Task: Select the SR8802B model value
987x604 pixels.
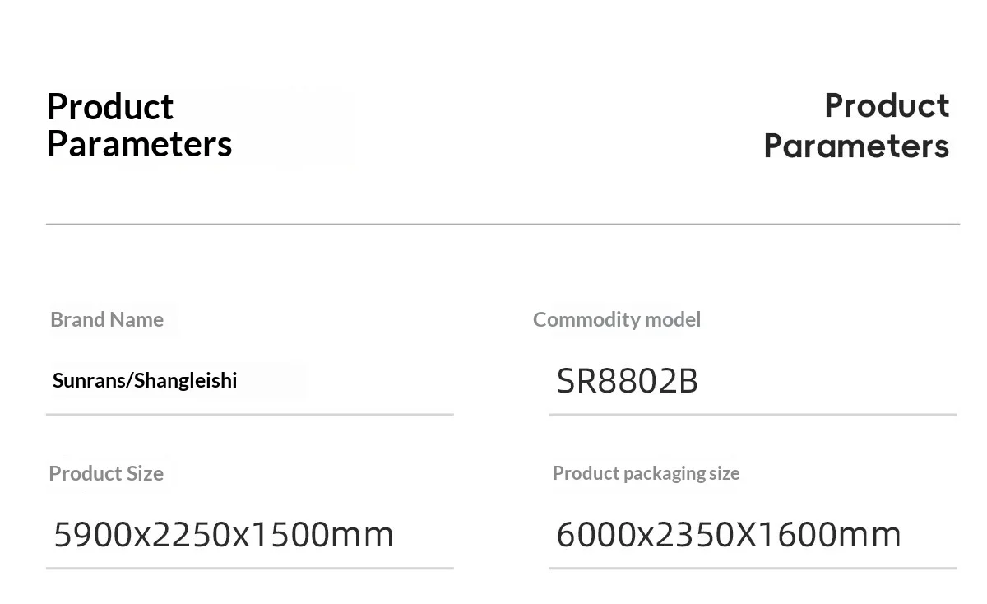Action: tap(628, 381)
